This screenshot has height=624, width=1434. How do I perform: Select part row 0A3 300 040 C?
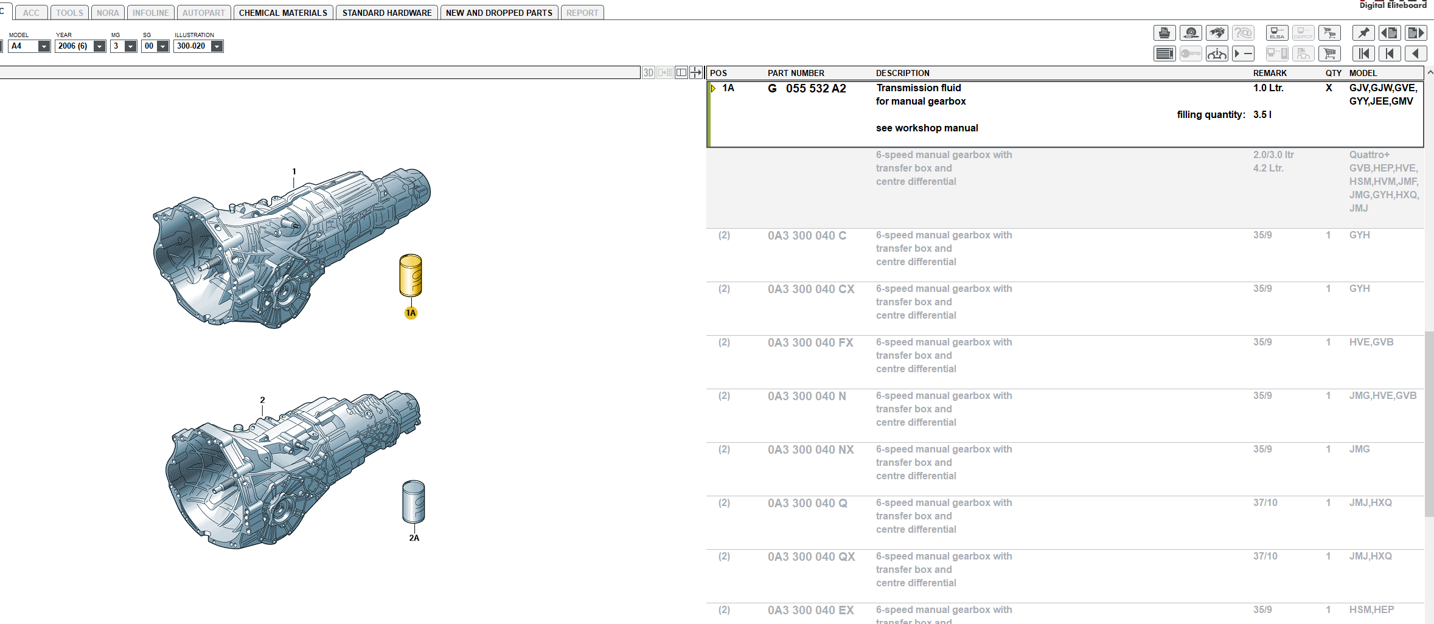(1065, 255)
